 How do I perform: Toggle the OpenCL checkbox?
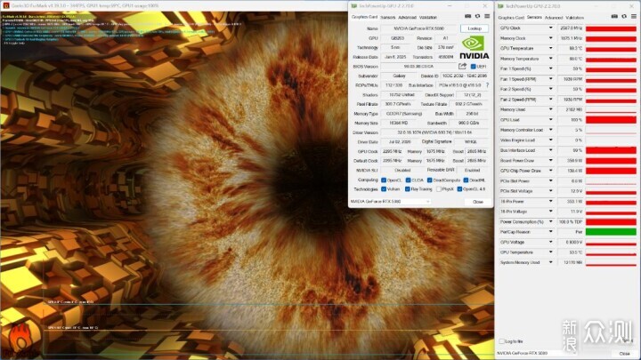(384, 180)
